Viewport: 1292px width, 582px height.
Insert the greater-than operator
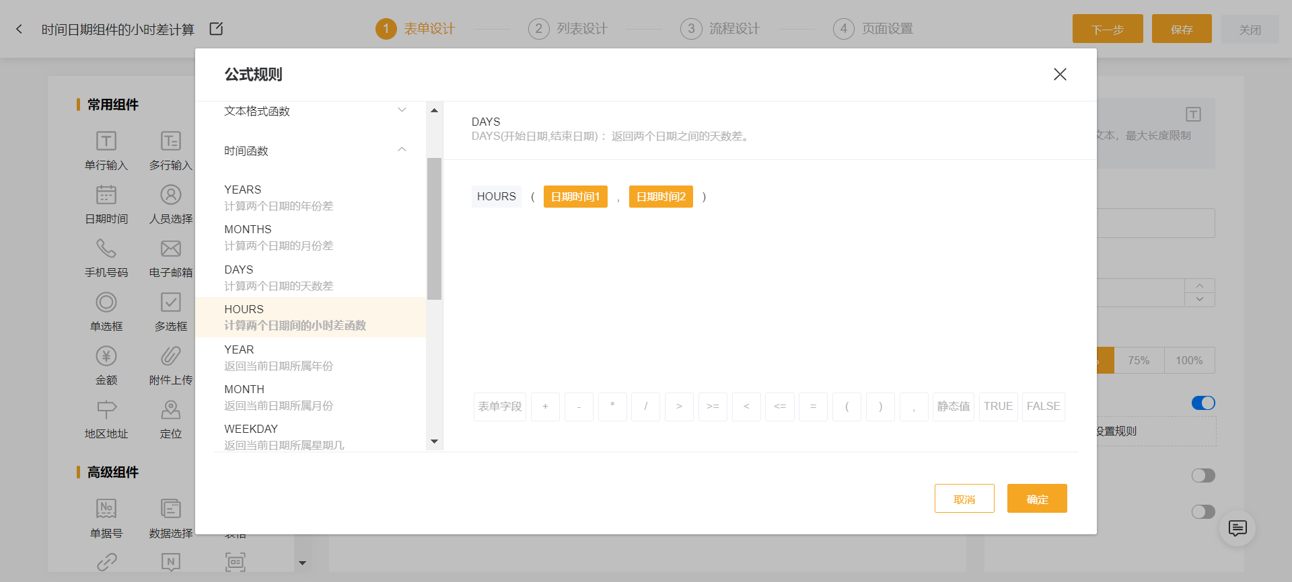coord(679,407)
